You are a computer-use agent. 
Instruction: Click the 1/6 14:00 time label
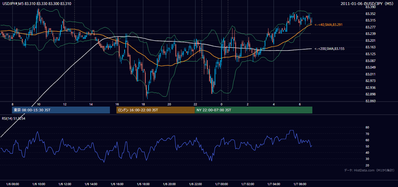pyautogui.click(x=91, y=184)
